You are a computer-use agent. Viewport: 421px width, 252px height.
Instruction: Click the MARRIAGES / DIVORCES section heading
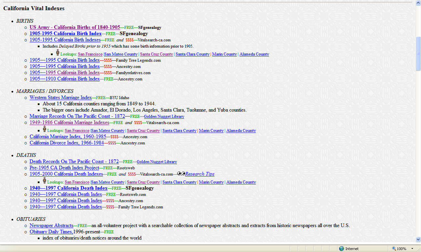(x=45, y=91)
